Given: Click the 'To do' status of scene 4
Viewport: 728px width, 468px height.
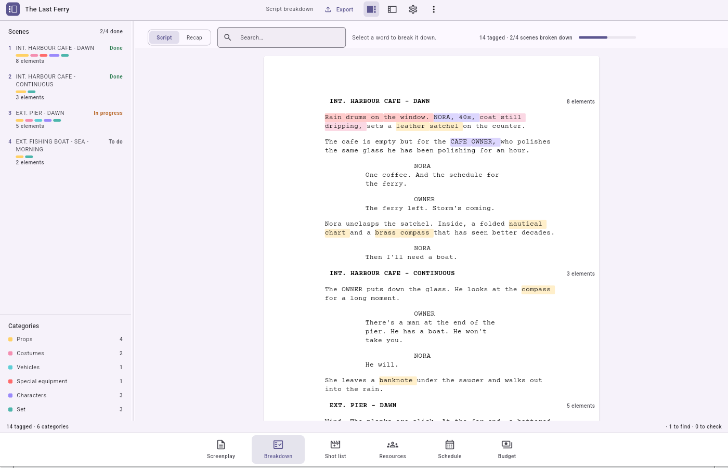Looking at the screenshot, I should click(115, 141).
